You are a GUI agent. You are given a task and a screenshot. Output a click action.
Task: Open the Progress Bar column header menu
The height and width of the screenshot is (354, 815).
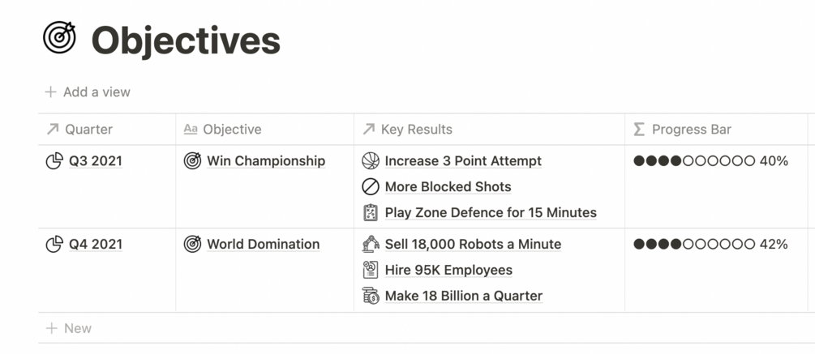coord(716,130)
